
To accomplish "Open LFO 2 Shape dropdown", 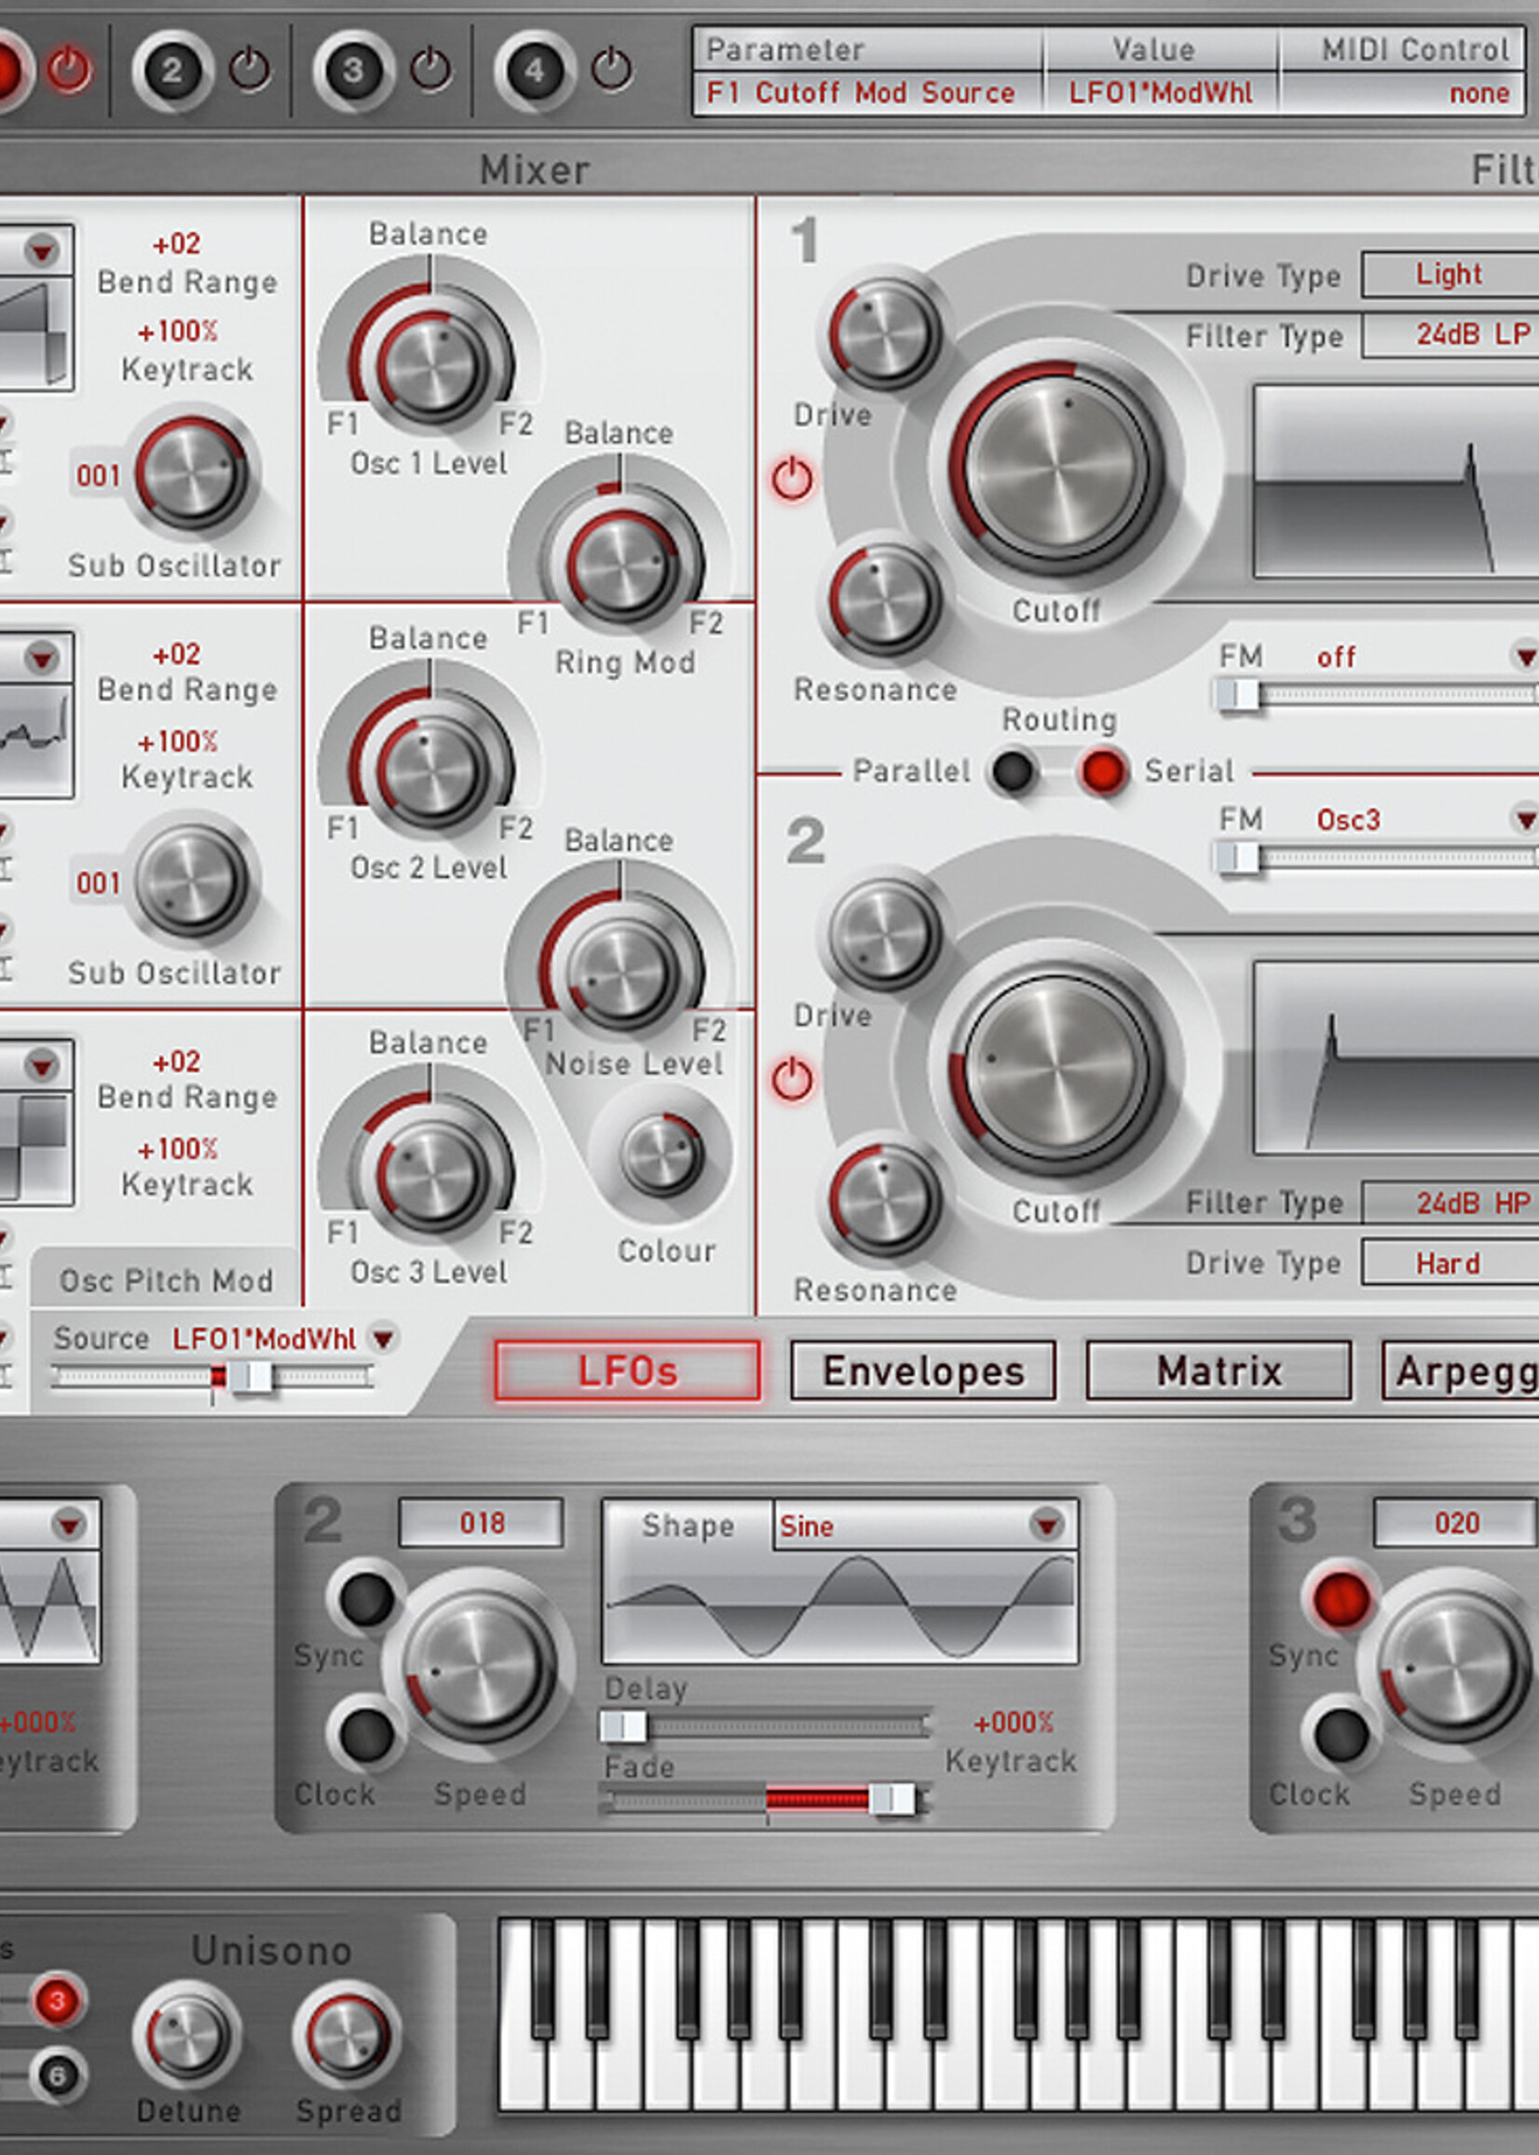I will [1046, 1525].
